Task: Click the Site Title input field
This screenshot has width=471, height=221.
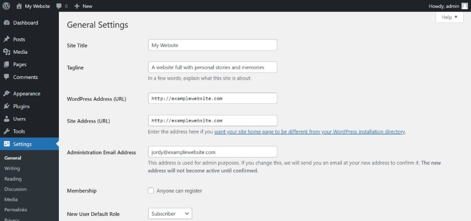Action: 213,45
